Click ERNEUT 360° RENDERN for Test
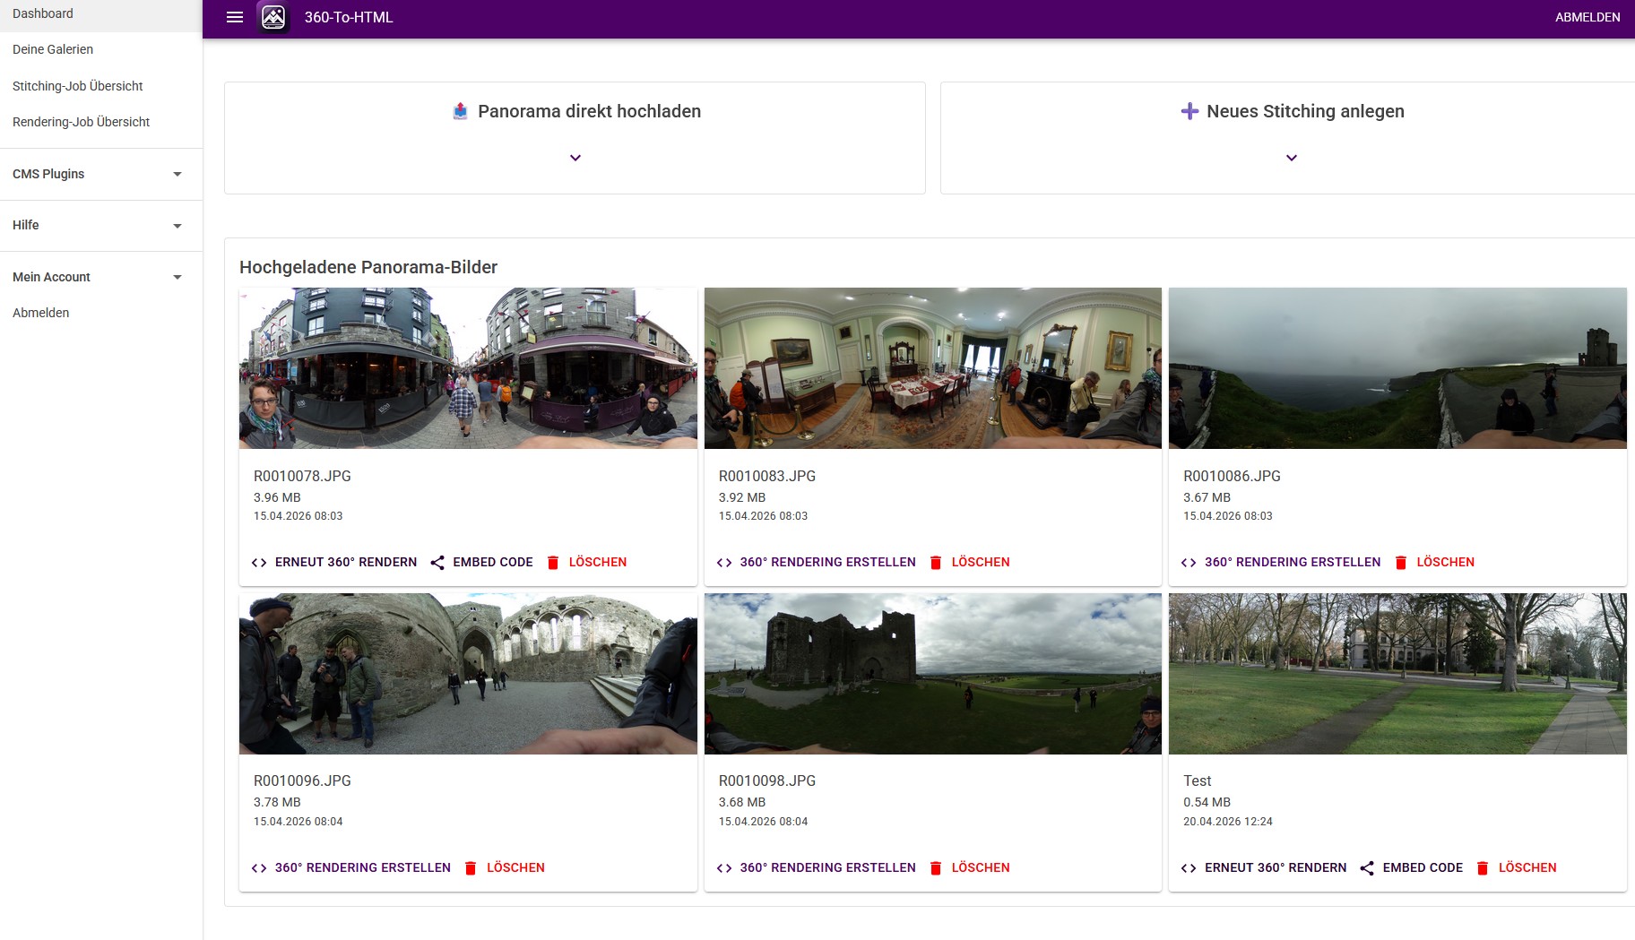The height and width of the screenshot is (940, 1635). [x=1276, y=868]
